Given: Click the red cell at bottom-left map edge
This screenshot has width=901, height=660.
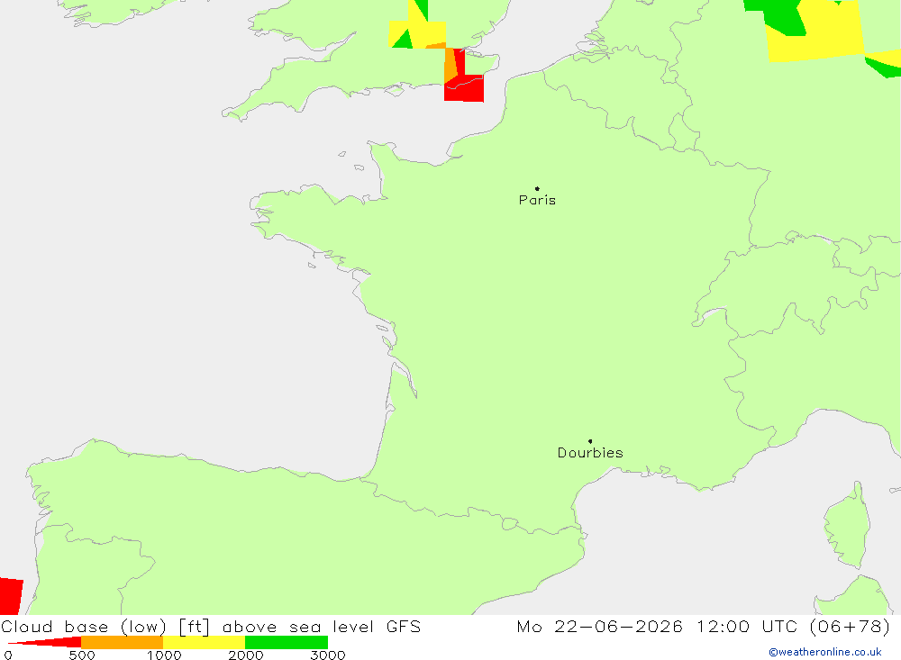Looking at the screenshot, I should (10, 596).
